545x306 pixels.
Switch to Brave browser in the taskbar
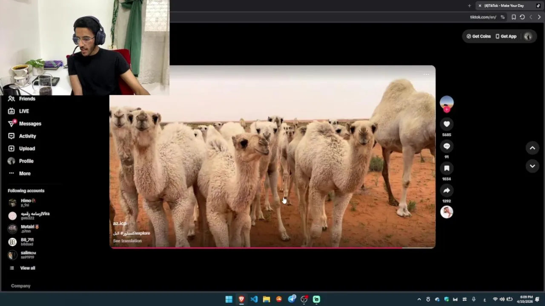tap(241, 299)
